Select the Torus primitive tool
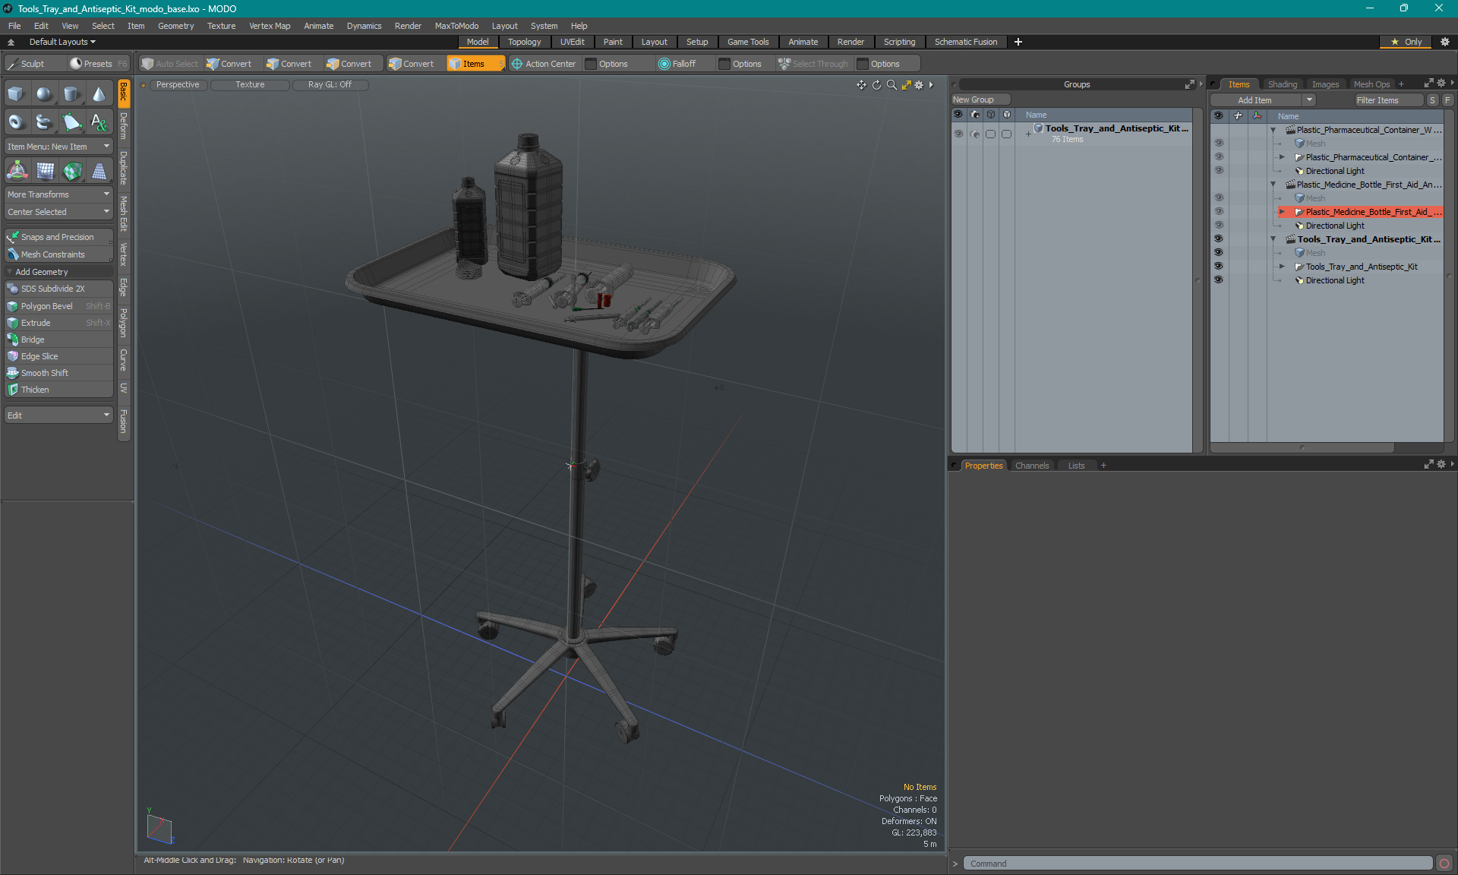The image size is (1458, 875). [x=16, y=122]
